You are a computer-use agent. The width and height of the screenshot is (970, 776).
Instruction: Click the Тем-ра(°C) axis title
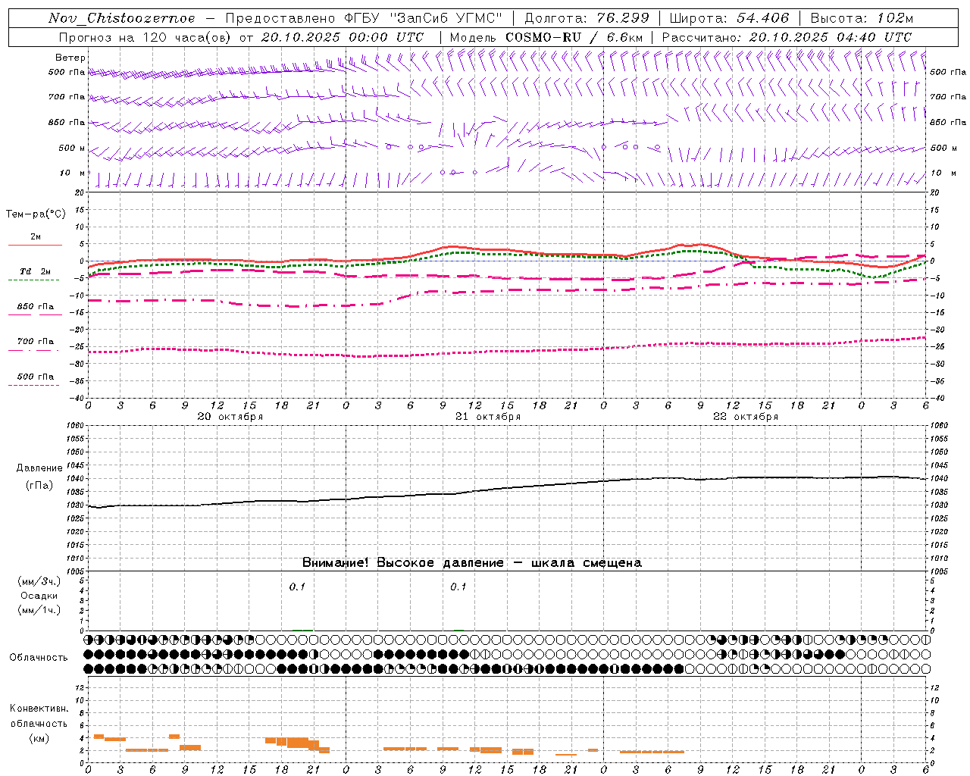coord(36,214)
